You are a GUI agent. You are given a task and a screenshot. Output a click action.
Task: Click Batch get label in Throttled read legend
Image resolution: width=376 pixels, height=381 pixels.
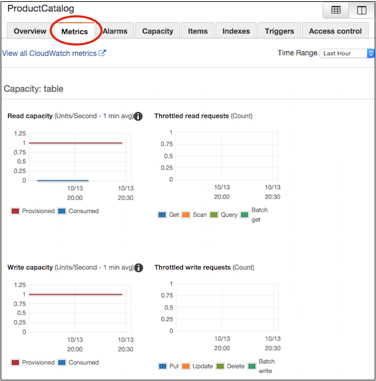pos(259,215)
